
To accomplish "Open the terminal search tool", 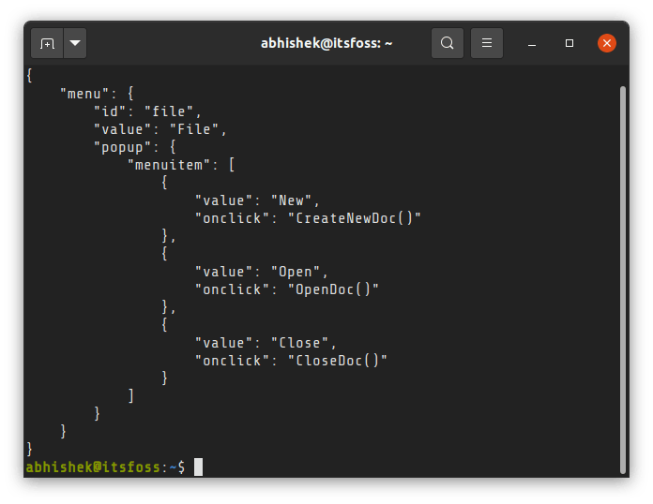I will point(448,43).
